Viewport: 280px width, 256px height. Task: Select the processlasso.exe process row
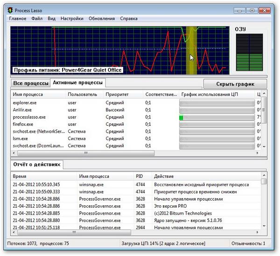coord(29,117)
